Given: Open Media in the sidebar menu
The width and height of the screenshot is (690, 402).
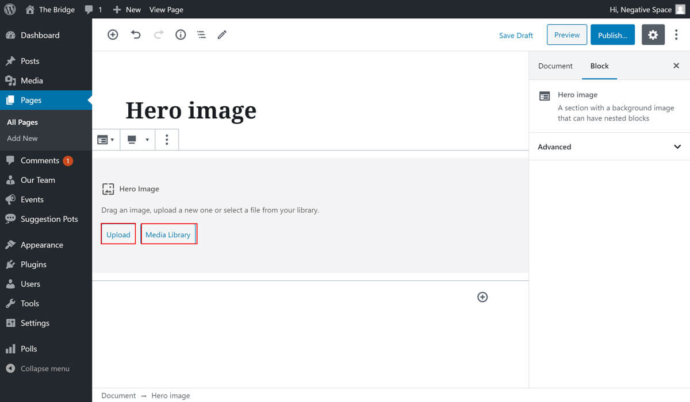Looking at the screenshot, I should [x=32, y=80].
